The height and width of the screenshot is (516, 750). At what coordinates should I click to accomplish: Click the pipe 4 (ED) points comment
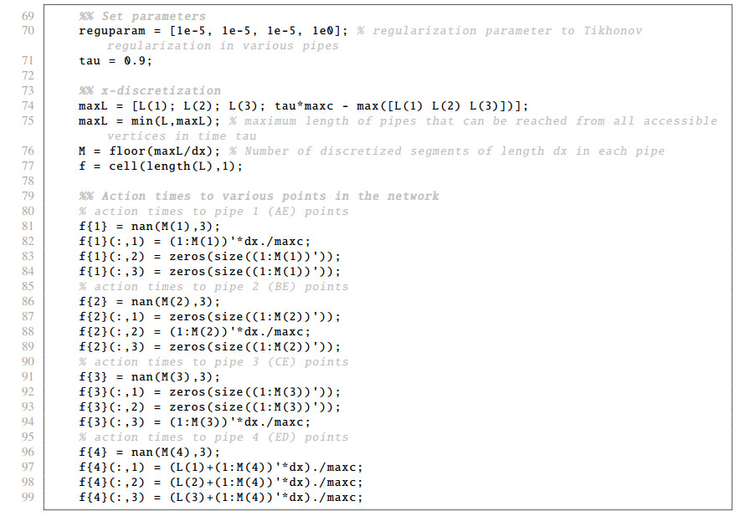tap(213, 437)
